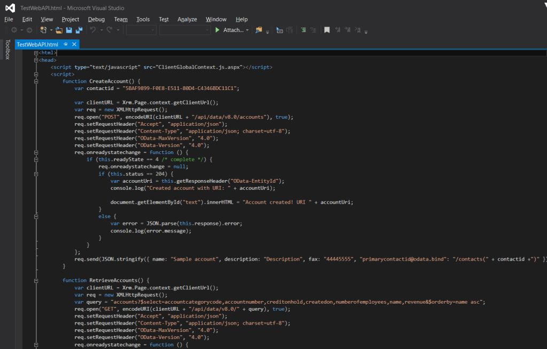Toggle a bookmark on the current line
The width and height of the screenshot is (547, 349).
pos(327,30)
